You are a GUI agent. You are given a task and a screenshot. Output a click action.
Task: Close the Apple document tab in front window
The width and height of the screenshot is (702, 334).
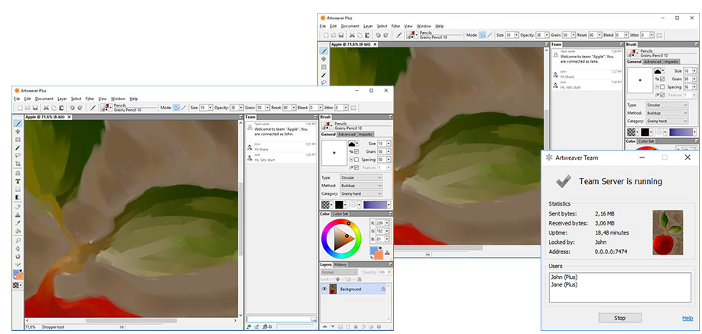pos(69,117)
